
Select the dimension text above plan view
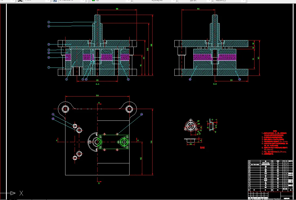coord(97,96)
